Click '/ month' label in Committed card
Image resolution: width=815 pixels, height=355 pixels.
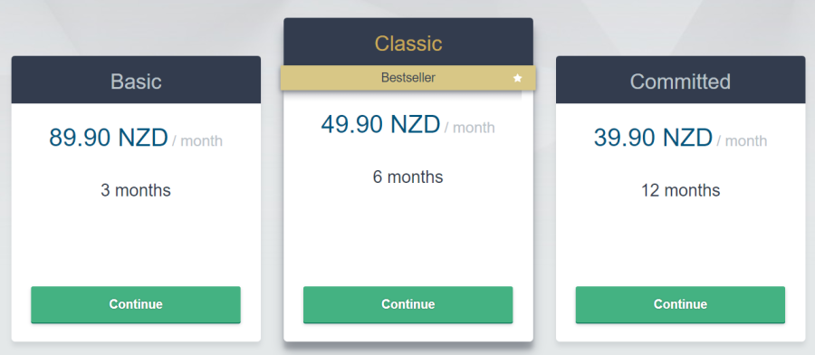coord(742,141)
